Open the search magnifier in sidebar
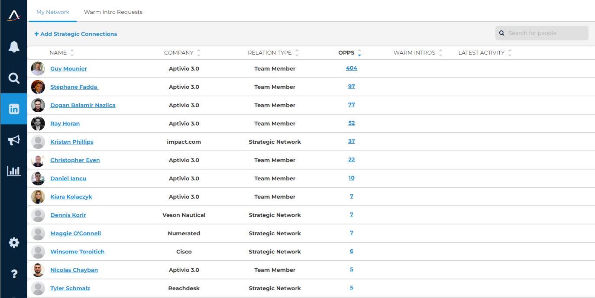595x298 pixels. pos(14,78)
